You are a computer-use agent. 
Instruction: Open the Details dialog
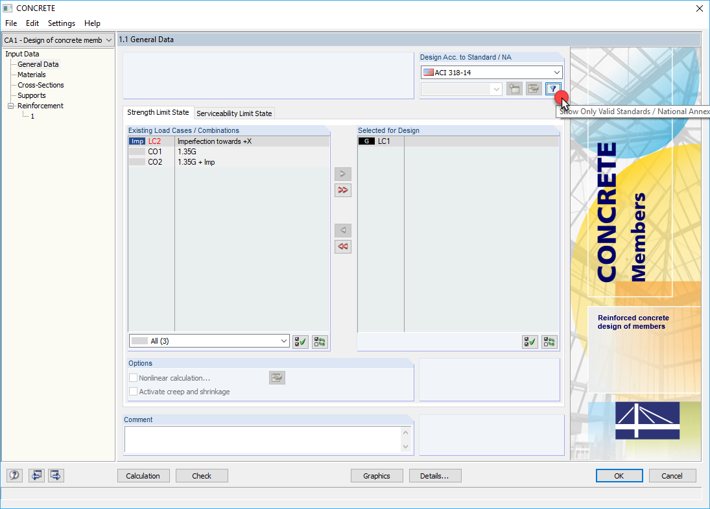click(x=435, y=475)
